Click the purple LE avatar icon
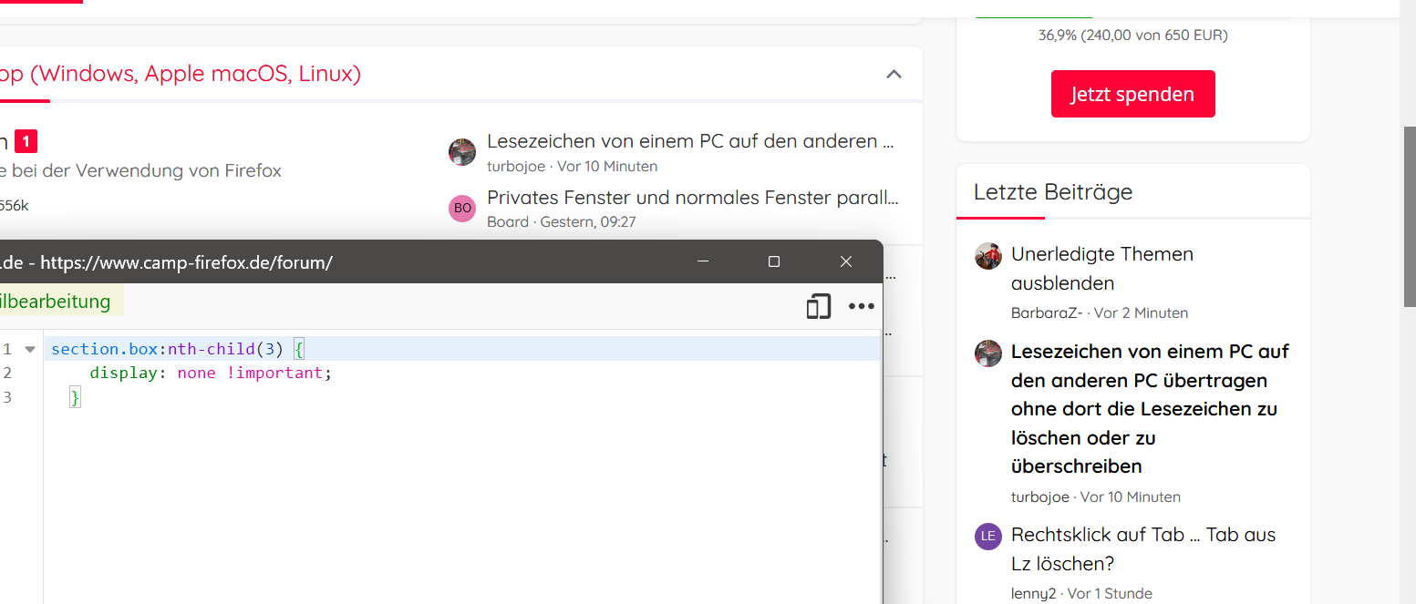Image resolution: width=1416 pixels, height=604 pixels. pyautogui.click(x=988, y=536)
